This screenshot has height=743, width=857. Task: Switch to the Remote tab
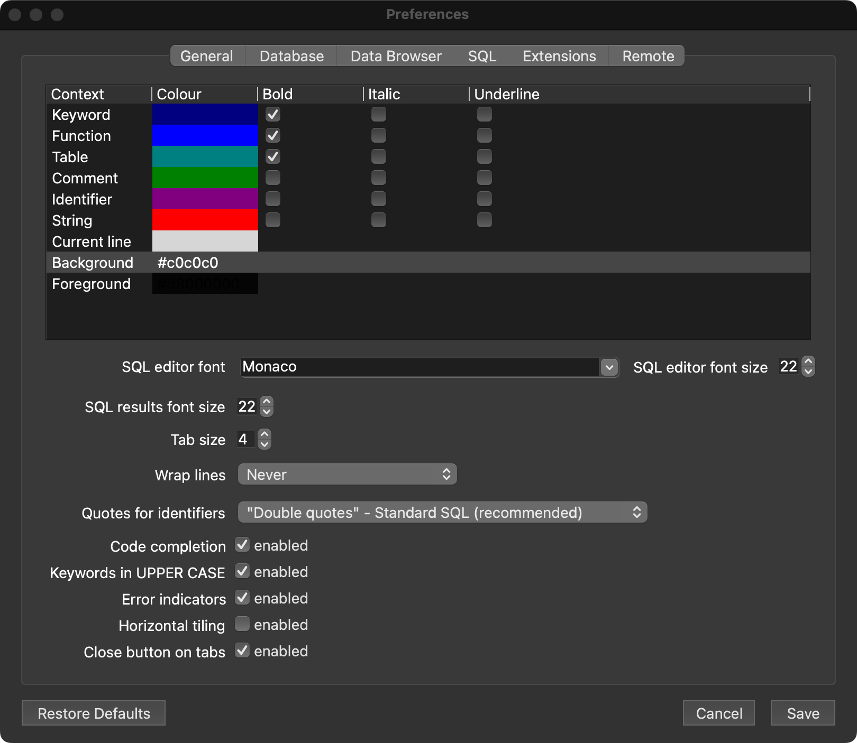(x=648, y=56)
